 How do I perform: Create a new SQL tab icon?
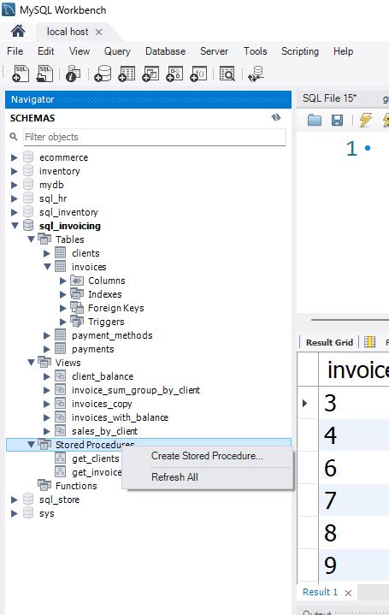point(21,74)
